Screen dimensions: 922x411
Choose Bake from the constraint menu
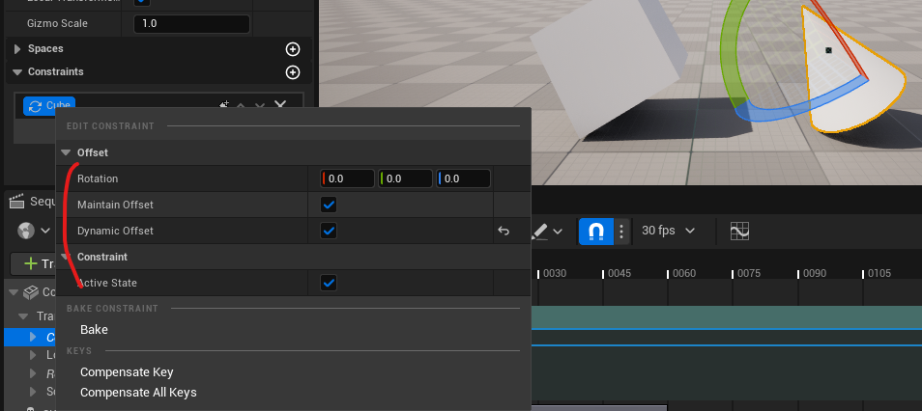94,330
